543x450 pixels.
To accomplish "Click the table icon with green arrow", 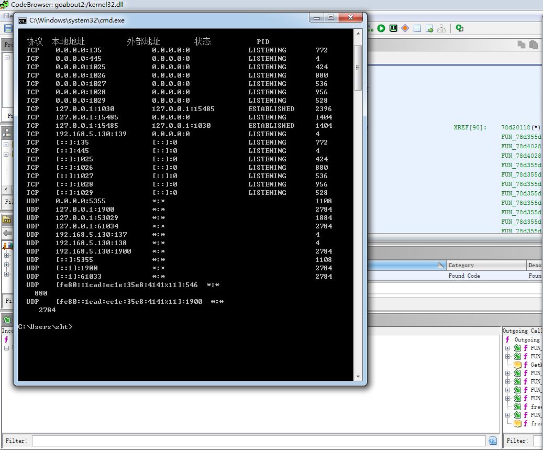I will point(429,28).
